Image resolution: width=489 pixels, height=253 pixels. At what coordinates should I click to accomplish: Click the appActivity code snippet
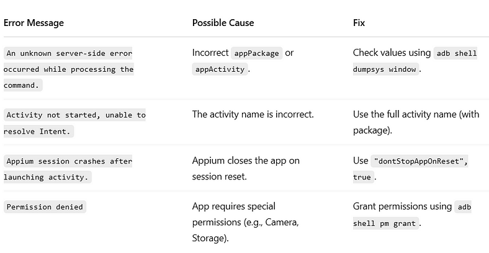[220, 69]
